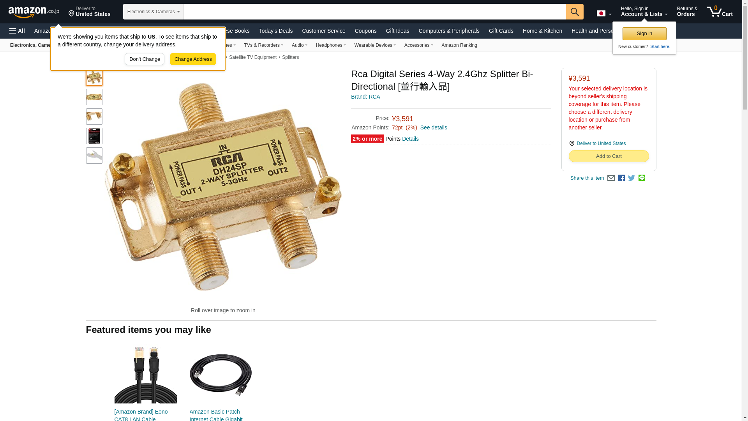Share this item on Twitter
Image resolution: width=748 pixels, height=421 pixels.
coord(632,178)
